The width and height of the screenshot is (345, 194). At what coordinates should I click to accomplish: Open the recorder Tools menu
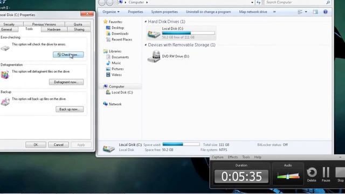coord(246,157)
